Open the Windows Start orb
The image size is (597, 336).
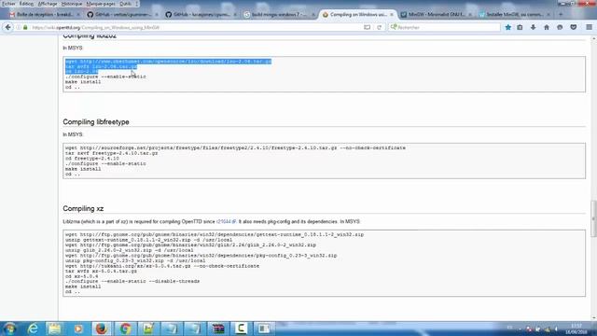[x=9, y=329]
